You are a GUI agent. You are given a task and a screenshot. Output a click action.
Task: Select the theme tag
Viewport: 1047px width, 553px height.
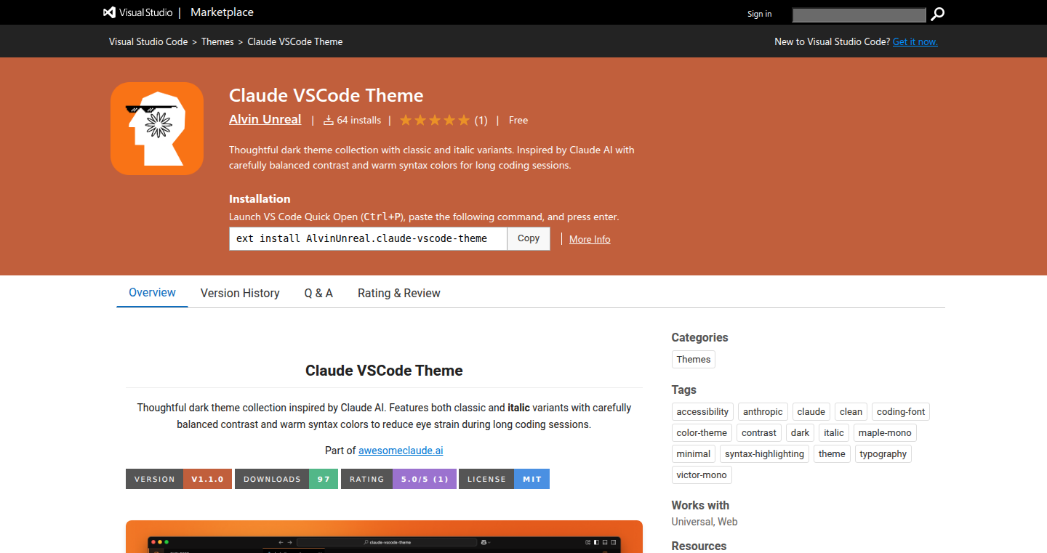click(832, 453)
